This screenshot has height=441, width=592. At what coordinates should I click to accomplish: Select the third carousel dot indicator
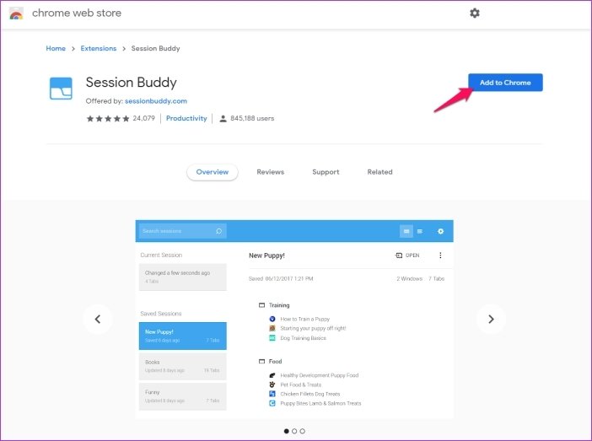pyautogui.click(x=303, y=431)
